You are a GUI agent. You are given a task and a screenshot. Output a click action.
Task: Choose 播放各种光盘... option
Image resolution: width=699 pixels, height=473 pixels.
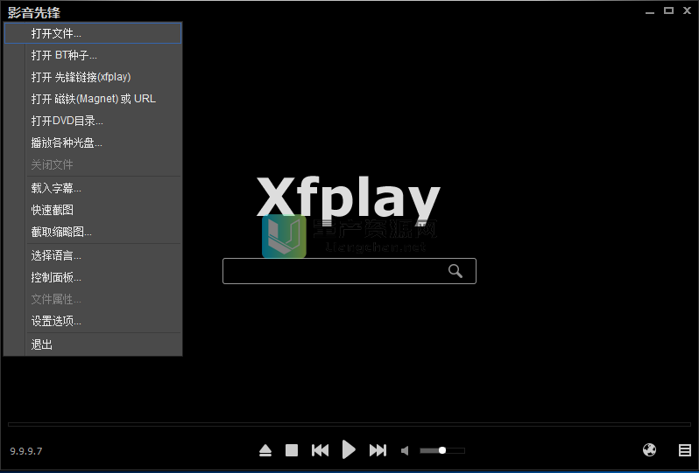(x=93, y=143)
